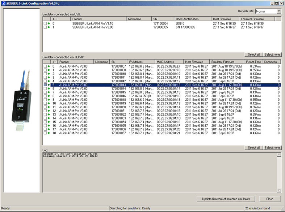Image resolution: width=285 pixels, height=212 pixels.
Task: Select checkbox of emulator 173001040
Action: (45, 74)
